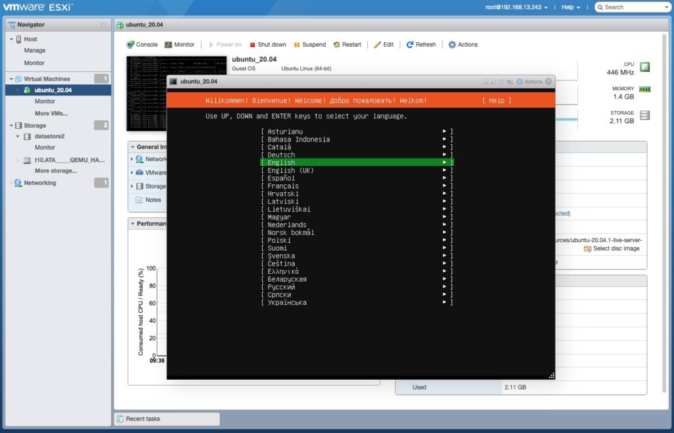This screenshot has height=433, width=674.
Task: Select Monitor under datastore2
Action: [45, 147]
